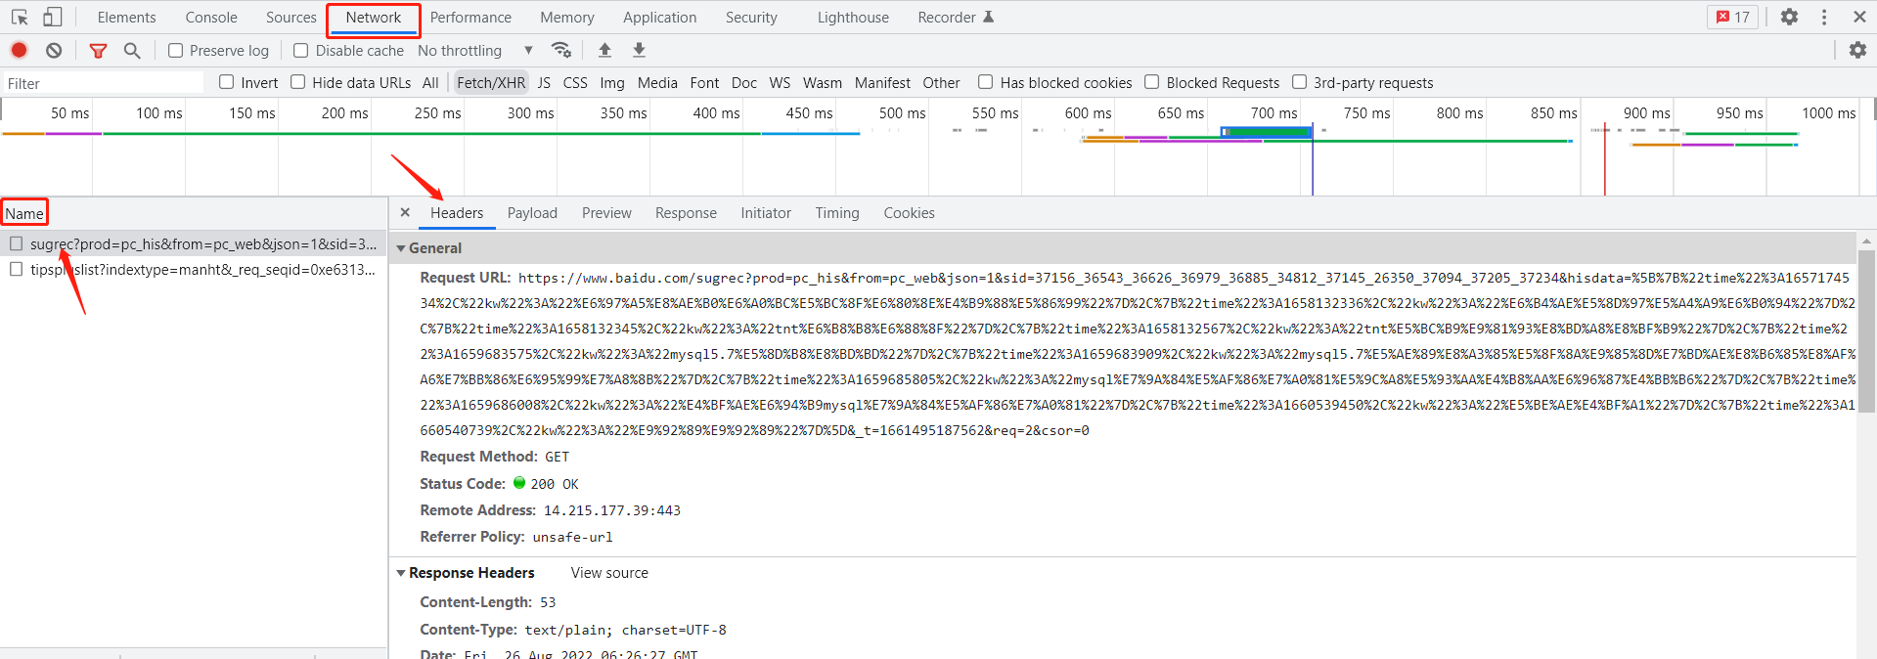Image resolution: width=1877 pixels, height=659 pixels.
Task: Open network search magnifier icon
Action: tap(132, 50)
